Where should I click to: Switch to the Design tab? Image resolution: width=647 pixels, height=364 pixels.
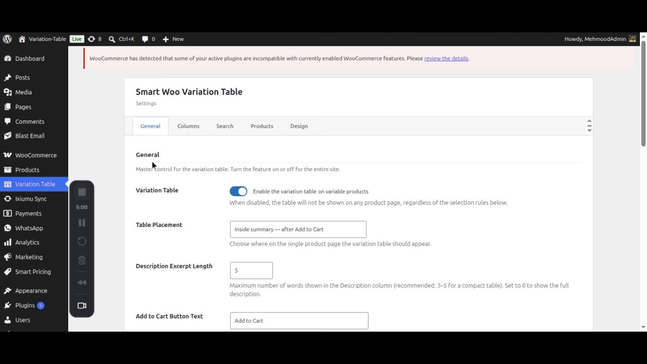(299, 126)
